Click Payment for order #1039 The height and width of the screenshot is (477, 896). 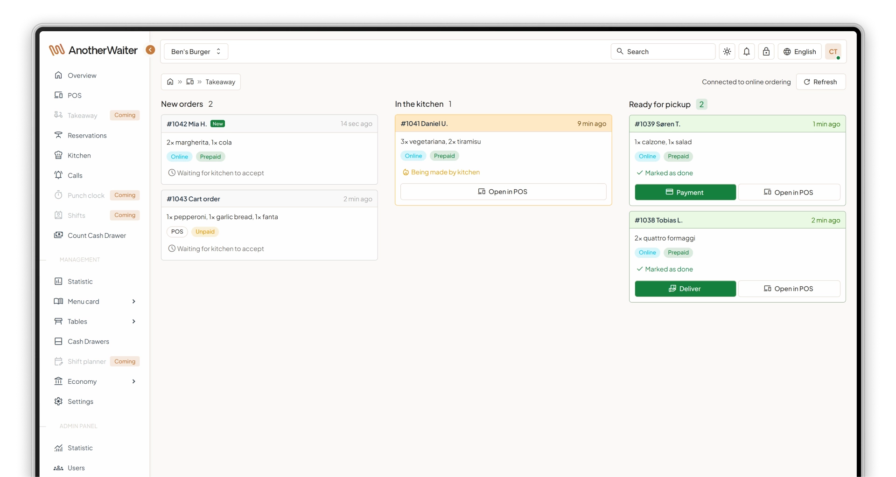pos(685,193)
